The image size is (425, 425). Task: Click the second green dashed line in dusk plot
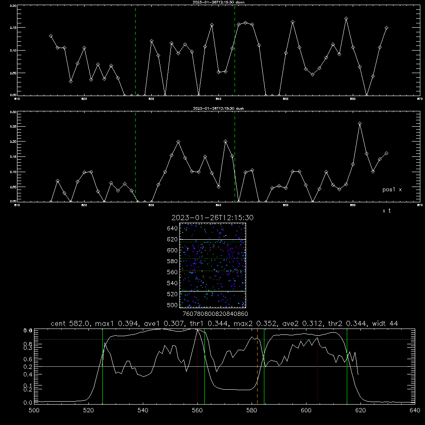coord(235,157)
